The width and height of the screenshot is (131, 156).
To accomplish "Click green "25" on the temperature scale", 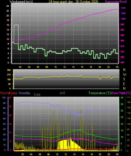I will [122, 117].
